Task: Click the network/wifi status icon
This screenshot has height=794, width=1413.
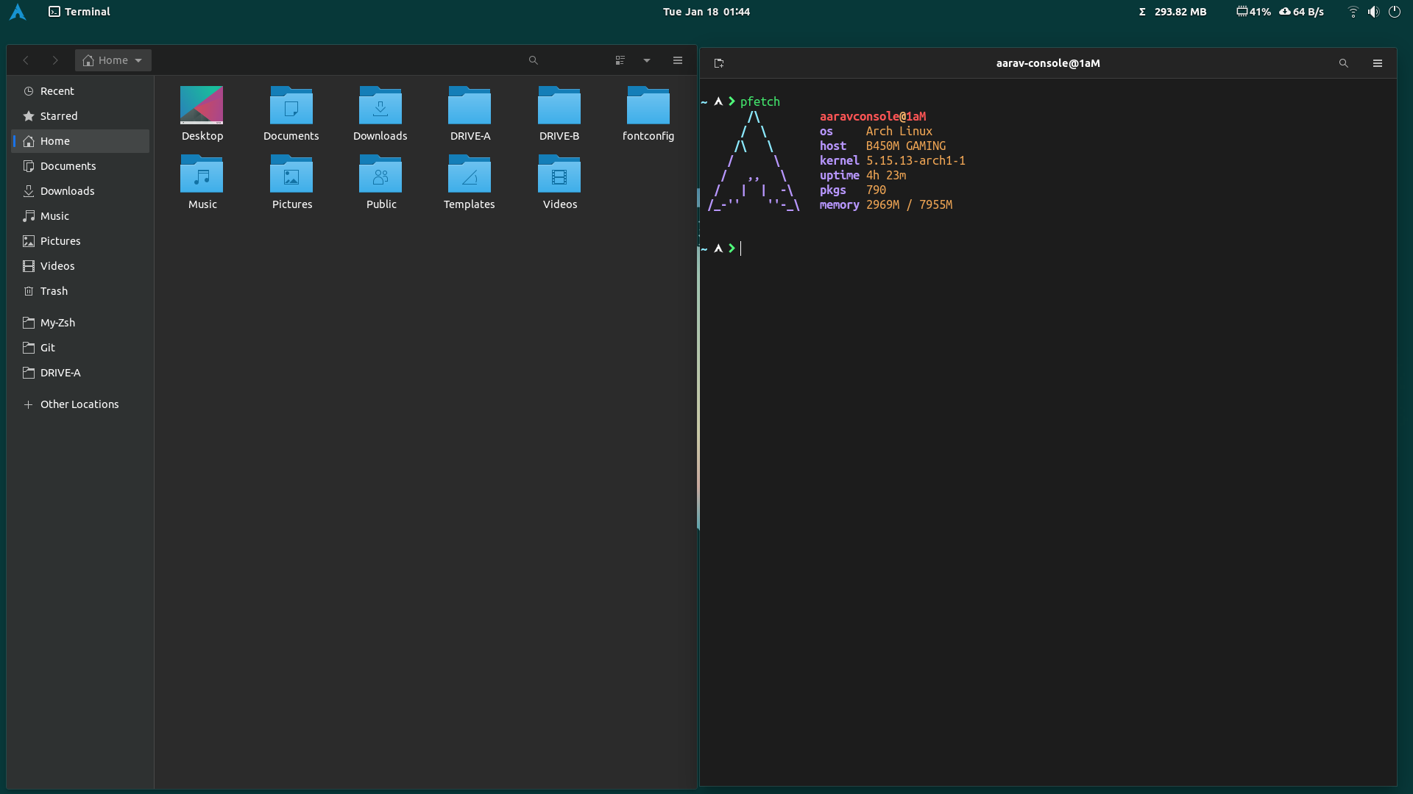Action: (x=1352, y=12)
